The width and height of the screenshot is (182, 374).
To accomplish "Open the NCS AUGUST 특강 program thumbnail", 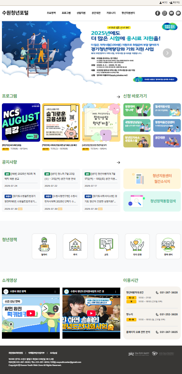I will pos(21,122).
